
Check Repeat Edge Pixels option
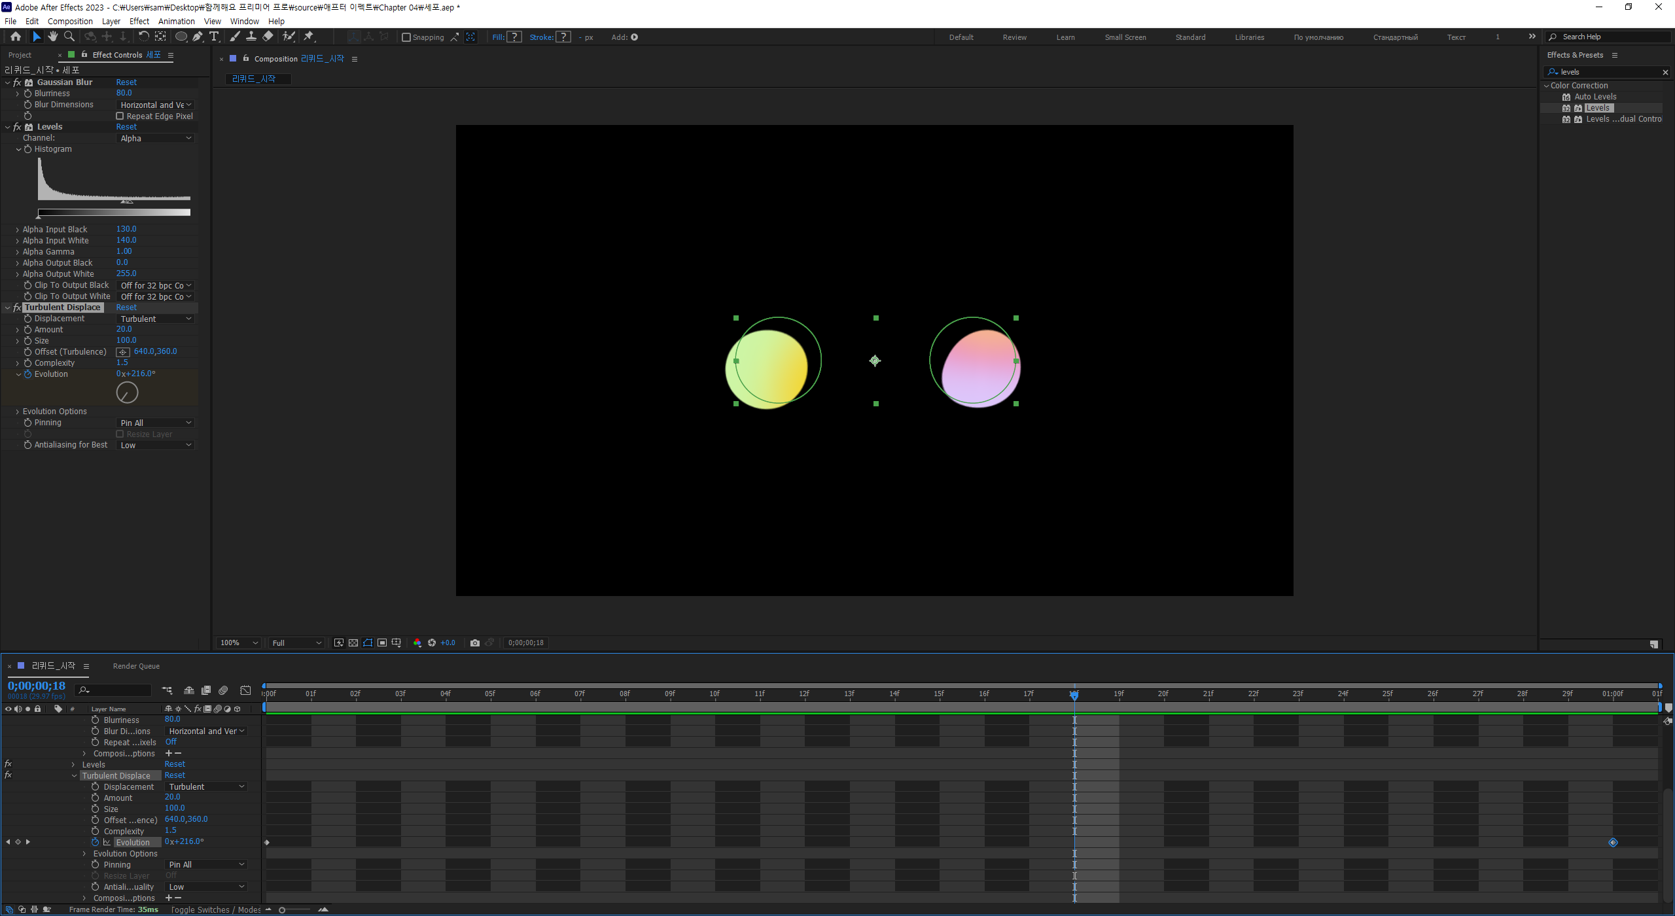point(120,116)
